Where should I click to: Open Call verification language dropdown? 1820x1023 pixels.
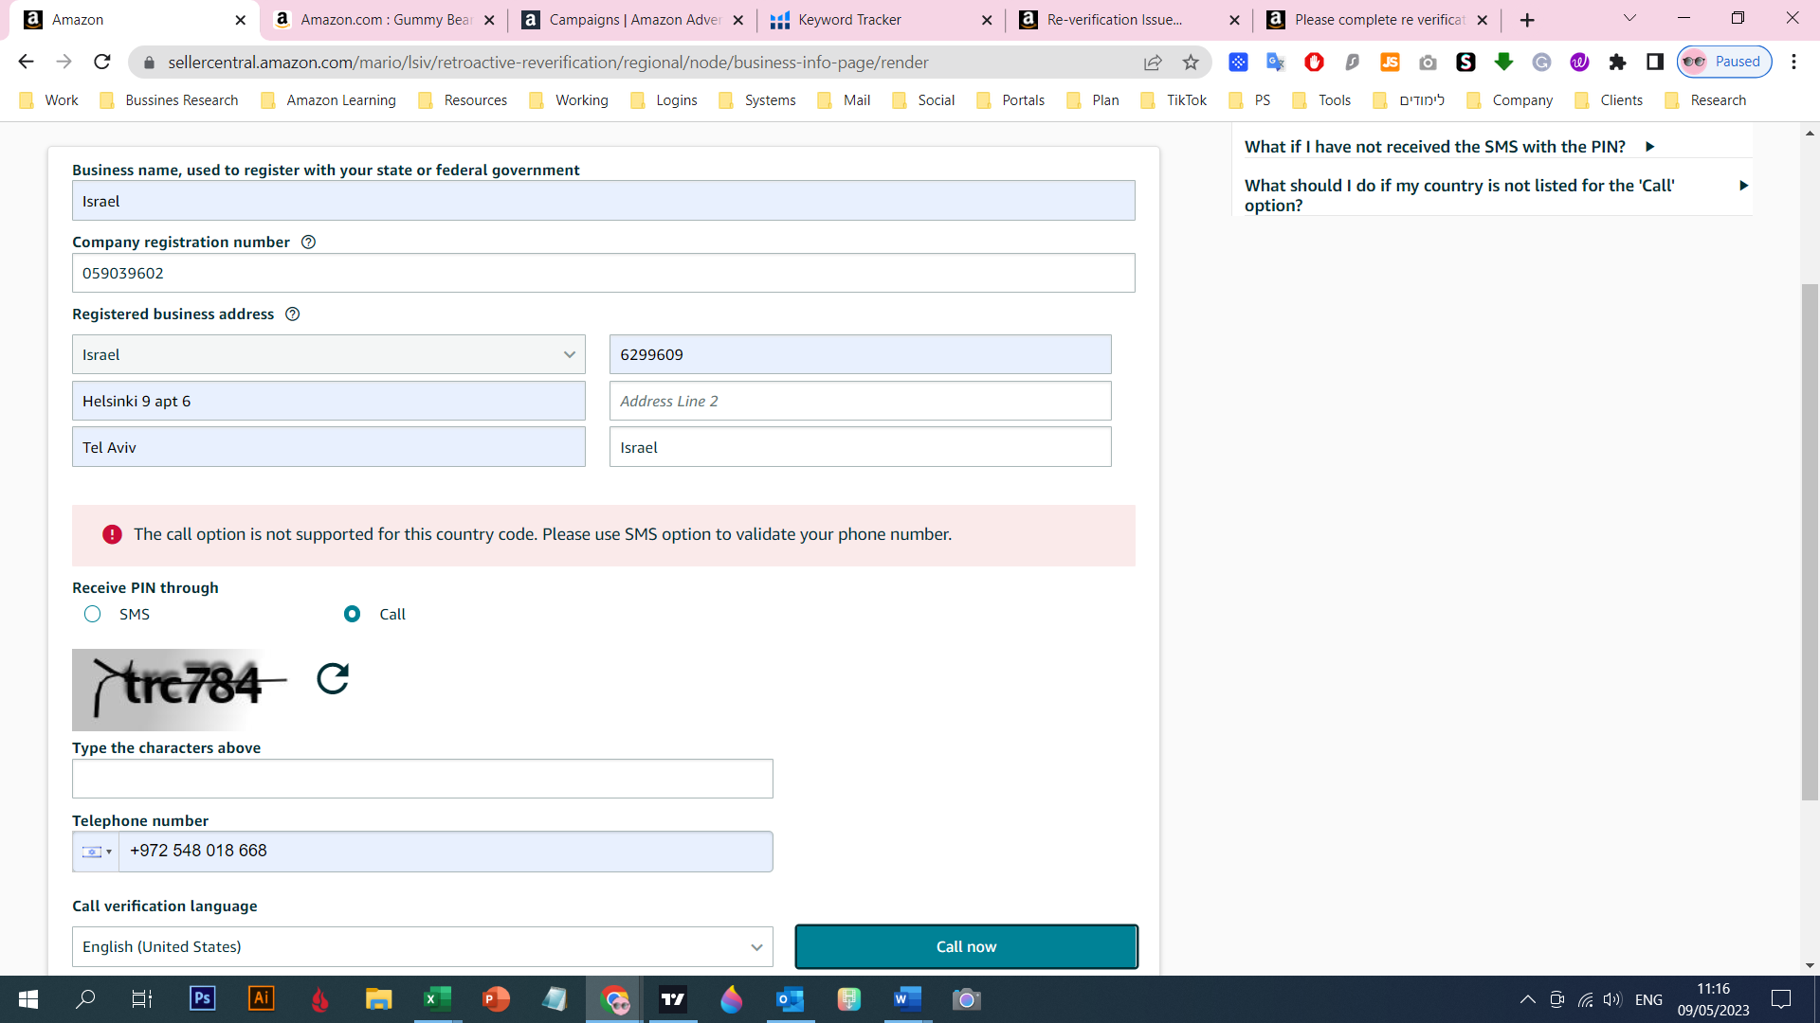click(422, 946)
